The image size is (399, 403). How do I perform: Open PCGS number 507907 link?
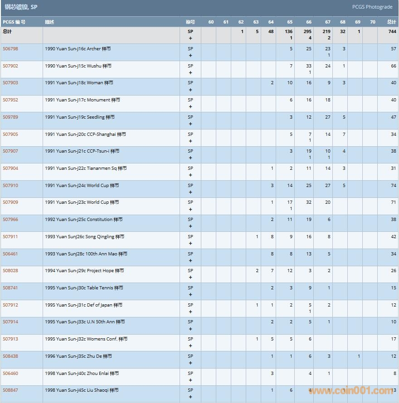pos(10,151)
